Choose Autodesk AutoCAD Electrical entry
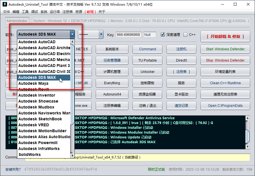The image size is (255, 176). [x=44, y=54]
